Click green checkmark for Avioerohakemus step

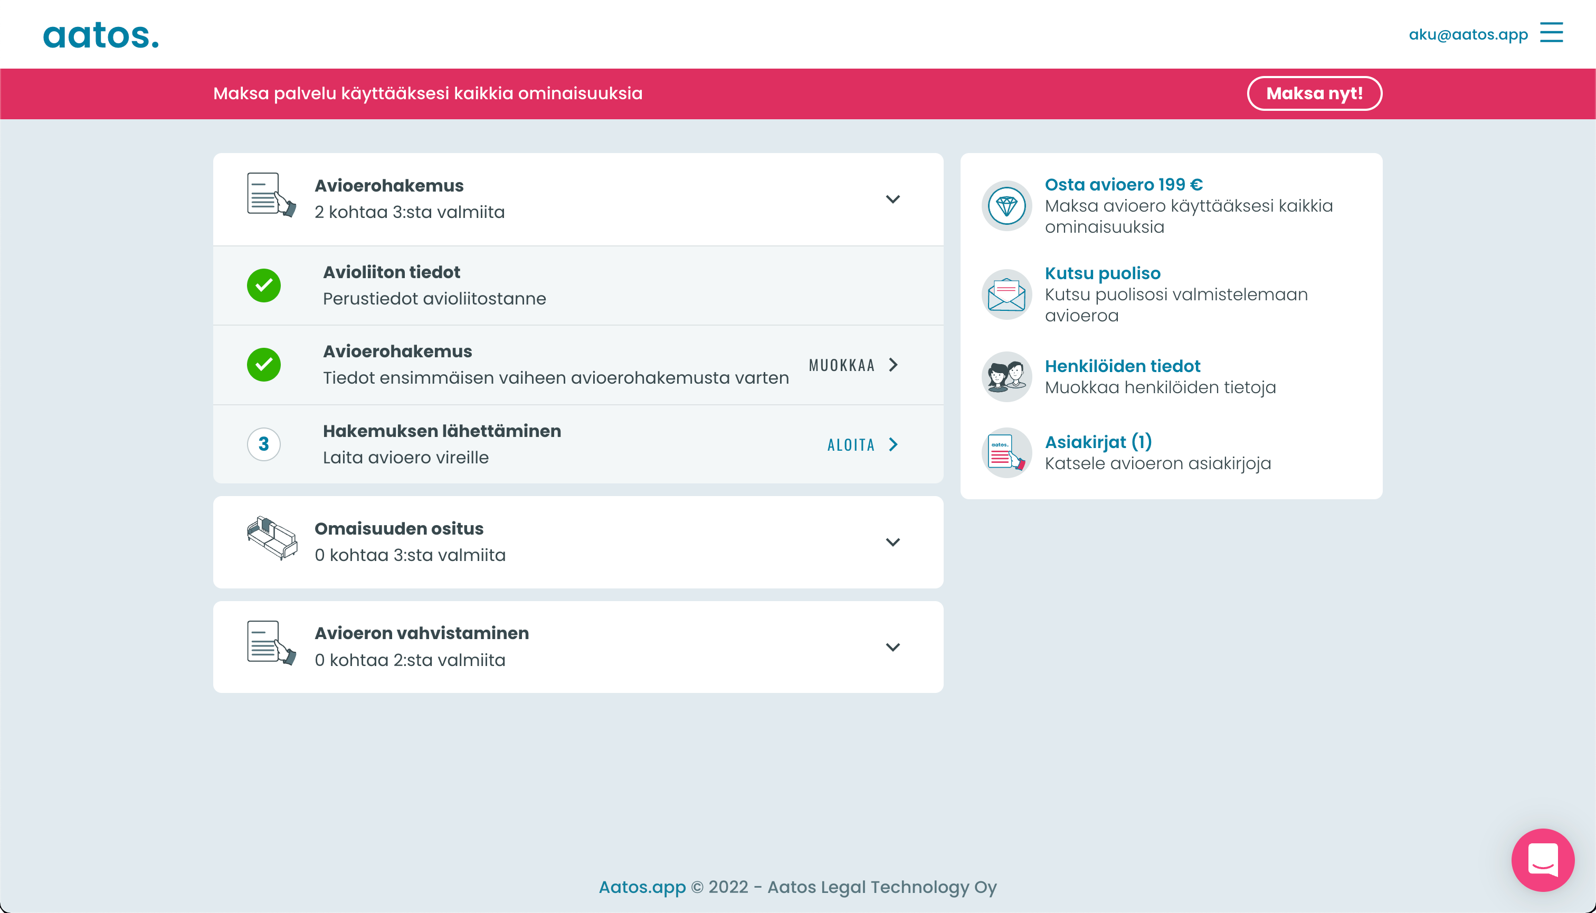(x=263, y=364)
